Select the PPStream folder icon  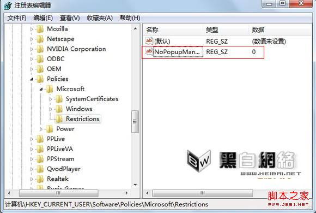tap(40, 159)
